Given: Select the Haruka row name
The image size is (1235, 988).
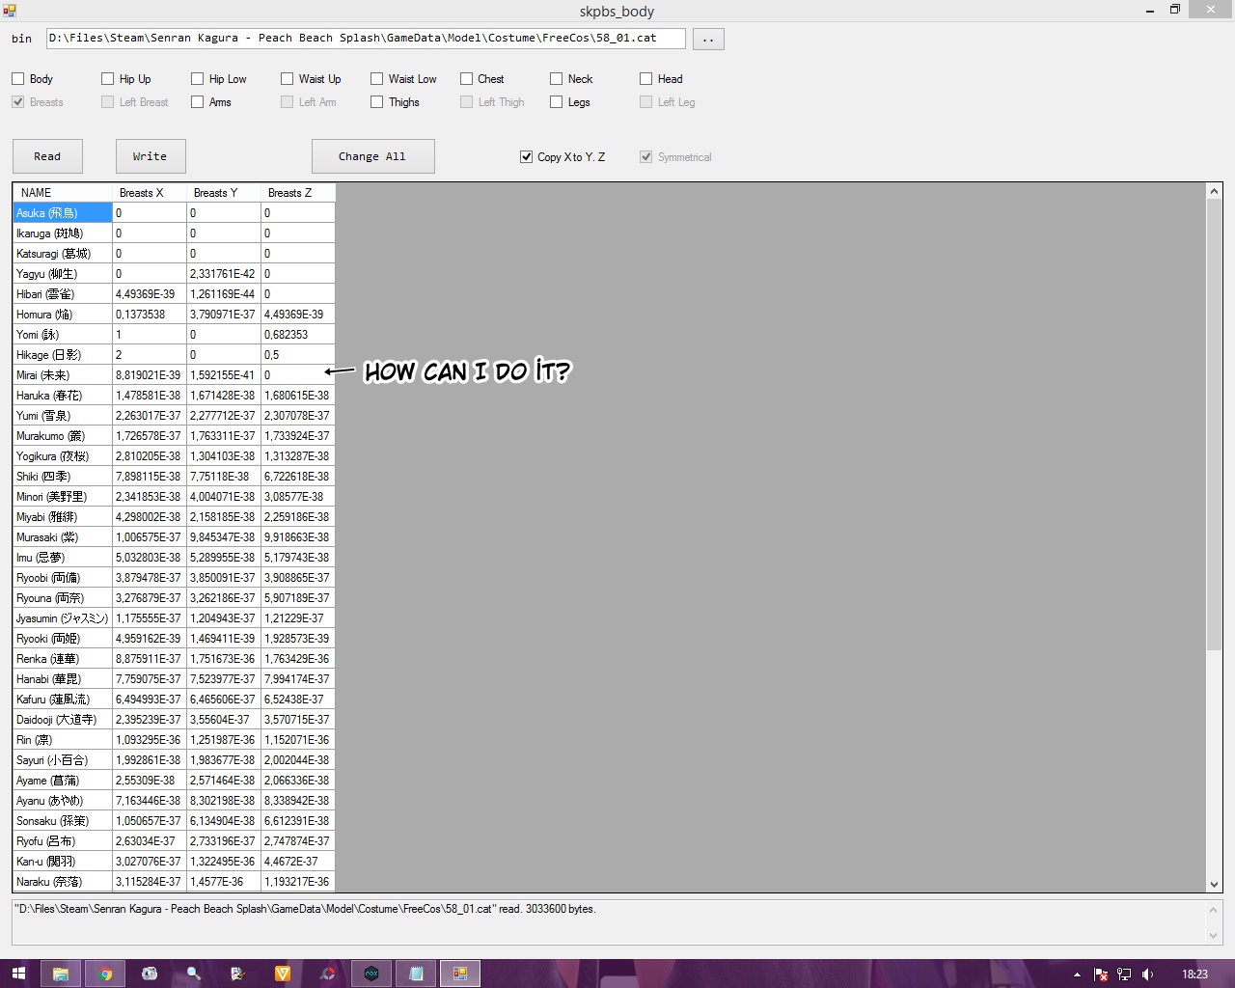Looking at the screenshot, I should click(x=63, y=396).
